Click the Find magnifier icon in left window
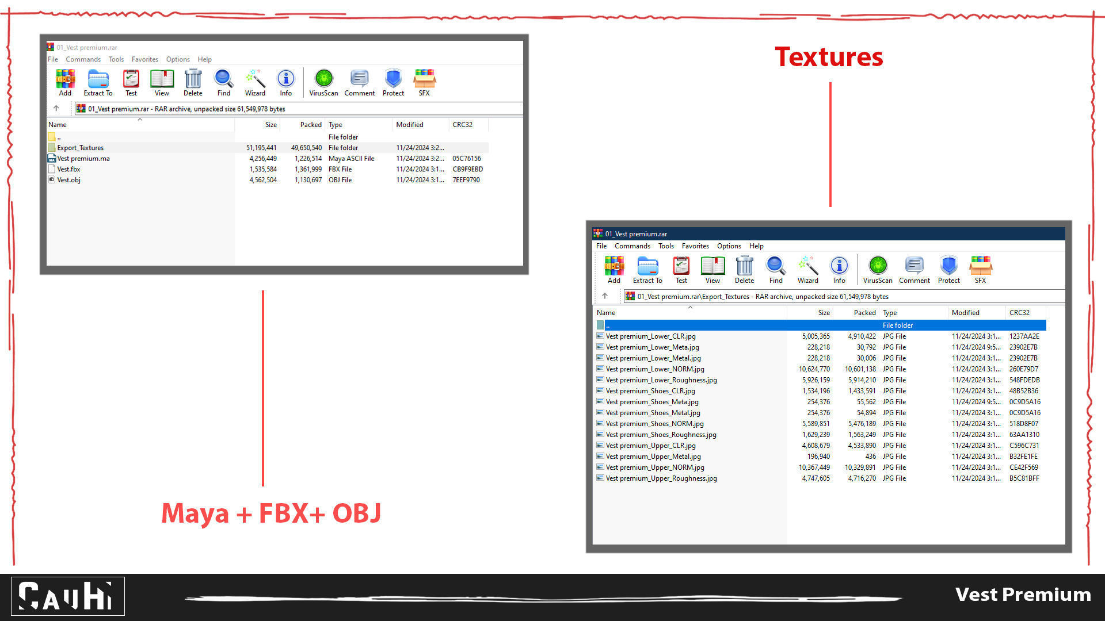Screen dimensions: 1105x621 (223, 82)
